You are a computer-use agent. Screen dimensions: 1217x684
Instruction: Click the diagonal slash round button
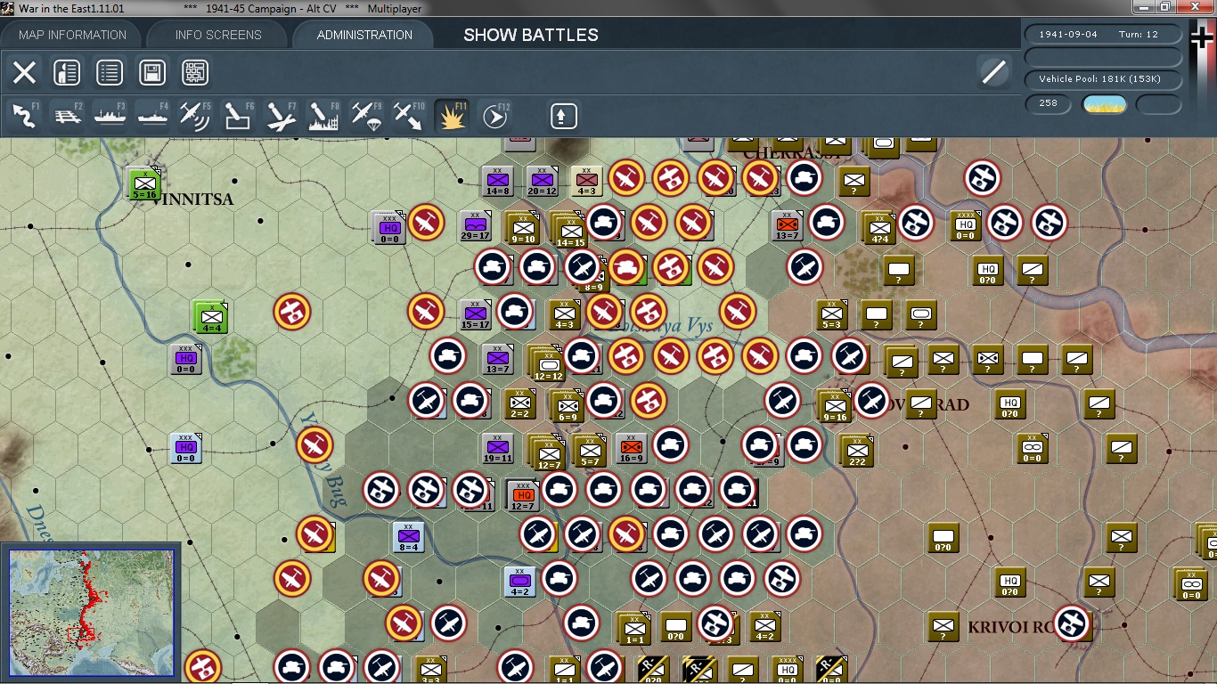(x=993, y=72)
